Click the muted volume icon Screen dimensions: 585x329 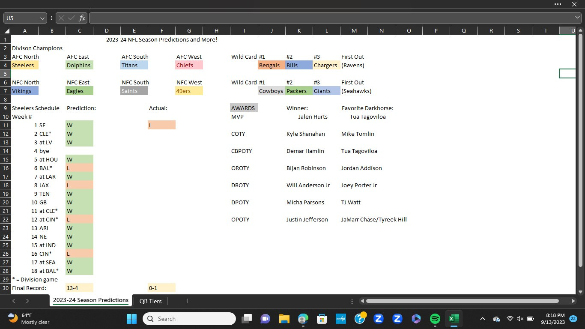coord(520,319)
